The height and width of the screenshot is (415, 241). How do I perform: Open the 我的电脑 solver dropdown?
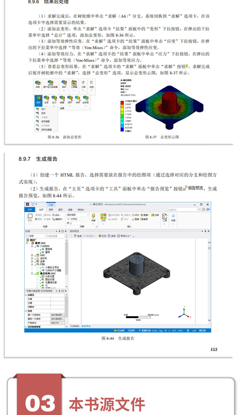point(78,215)
